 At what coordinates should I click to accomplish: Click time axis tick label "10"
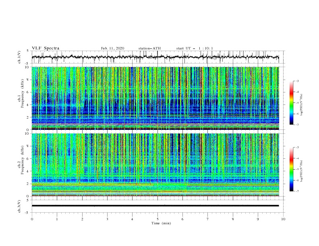click(283, 219)
